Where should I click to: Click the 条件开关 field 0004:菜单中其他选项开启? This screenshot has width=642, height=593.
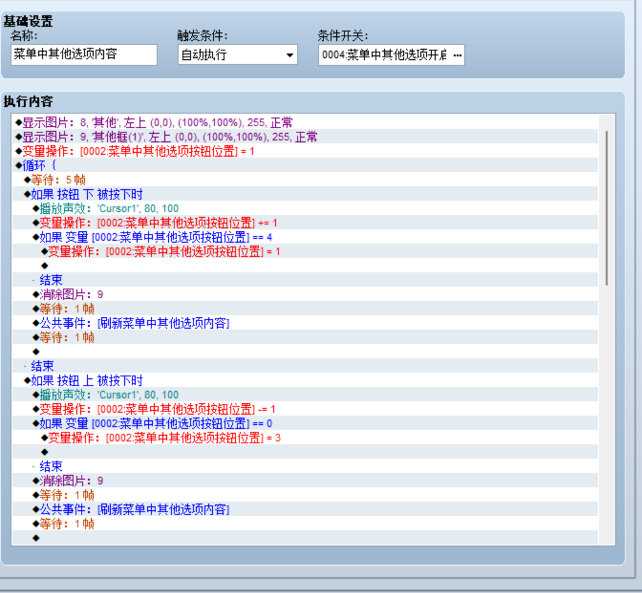pyautogui.click(x=385, y=55)
